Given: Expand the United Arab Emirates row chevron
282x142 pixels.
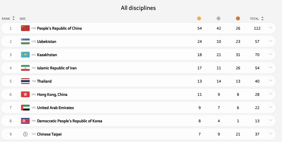Looking at the screenshot, I should click(271, 107).
